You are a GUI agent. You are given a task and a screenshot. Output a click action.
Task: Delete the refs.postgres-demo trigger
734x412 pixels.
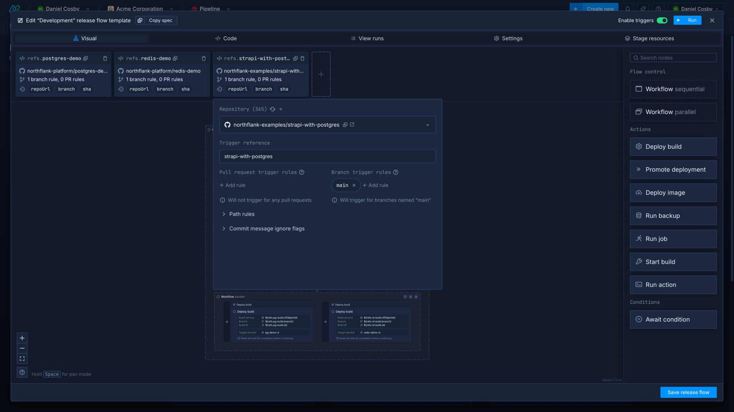tap(105, 58)
